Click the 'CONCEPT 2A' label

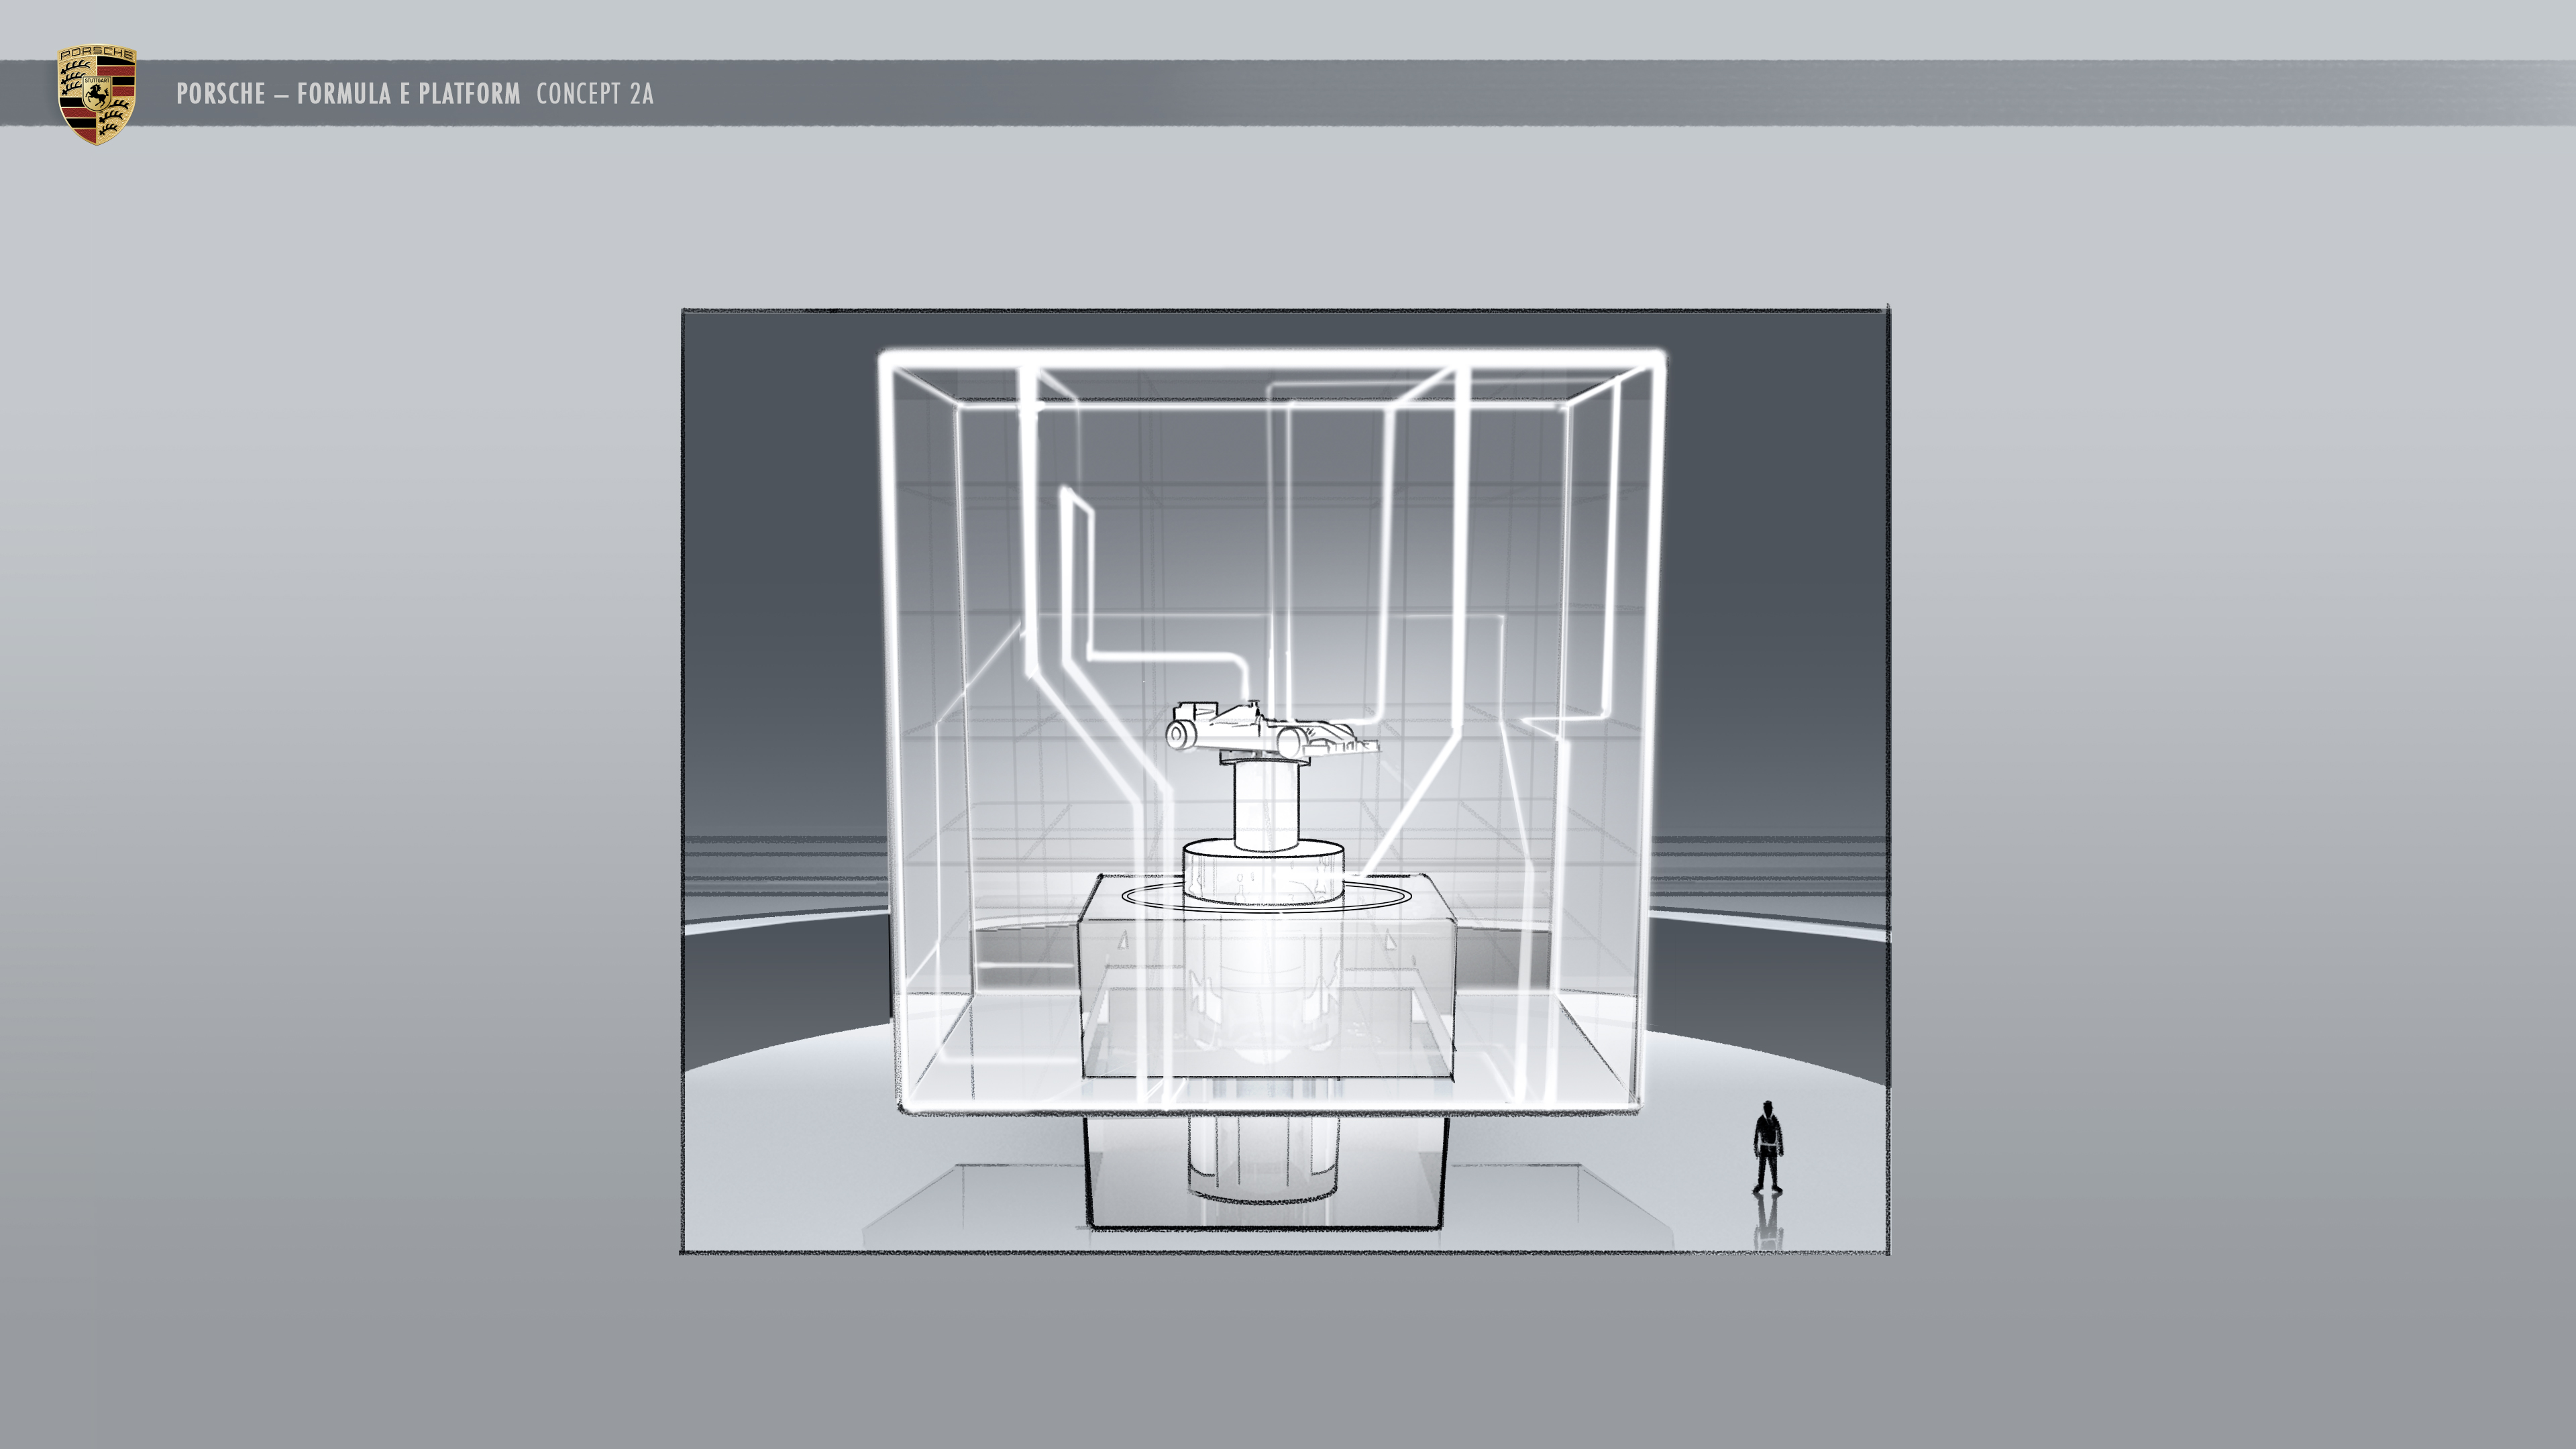click(595, 94)
